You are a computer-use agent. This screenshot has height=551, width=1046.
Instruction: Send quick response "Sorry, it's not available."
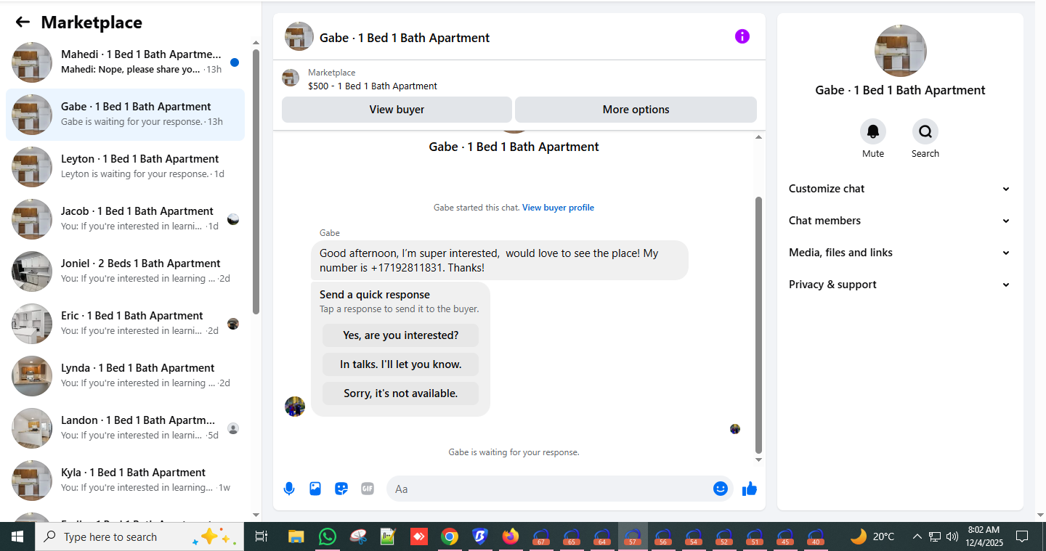(400, 393)
